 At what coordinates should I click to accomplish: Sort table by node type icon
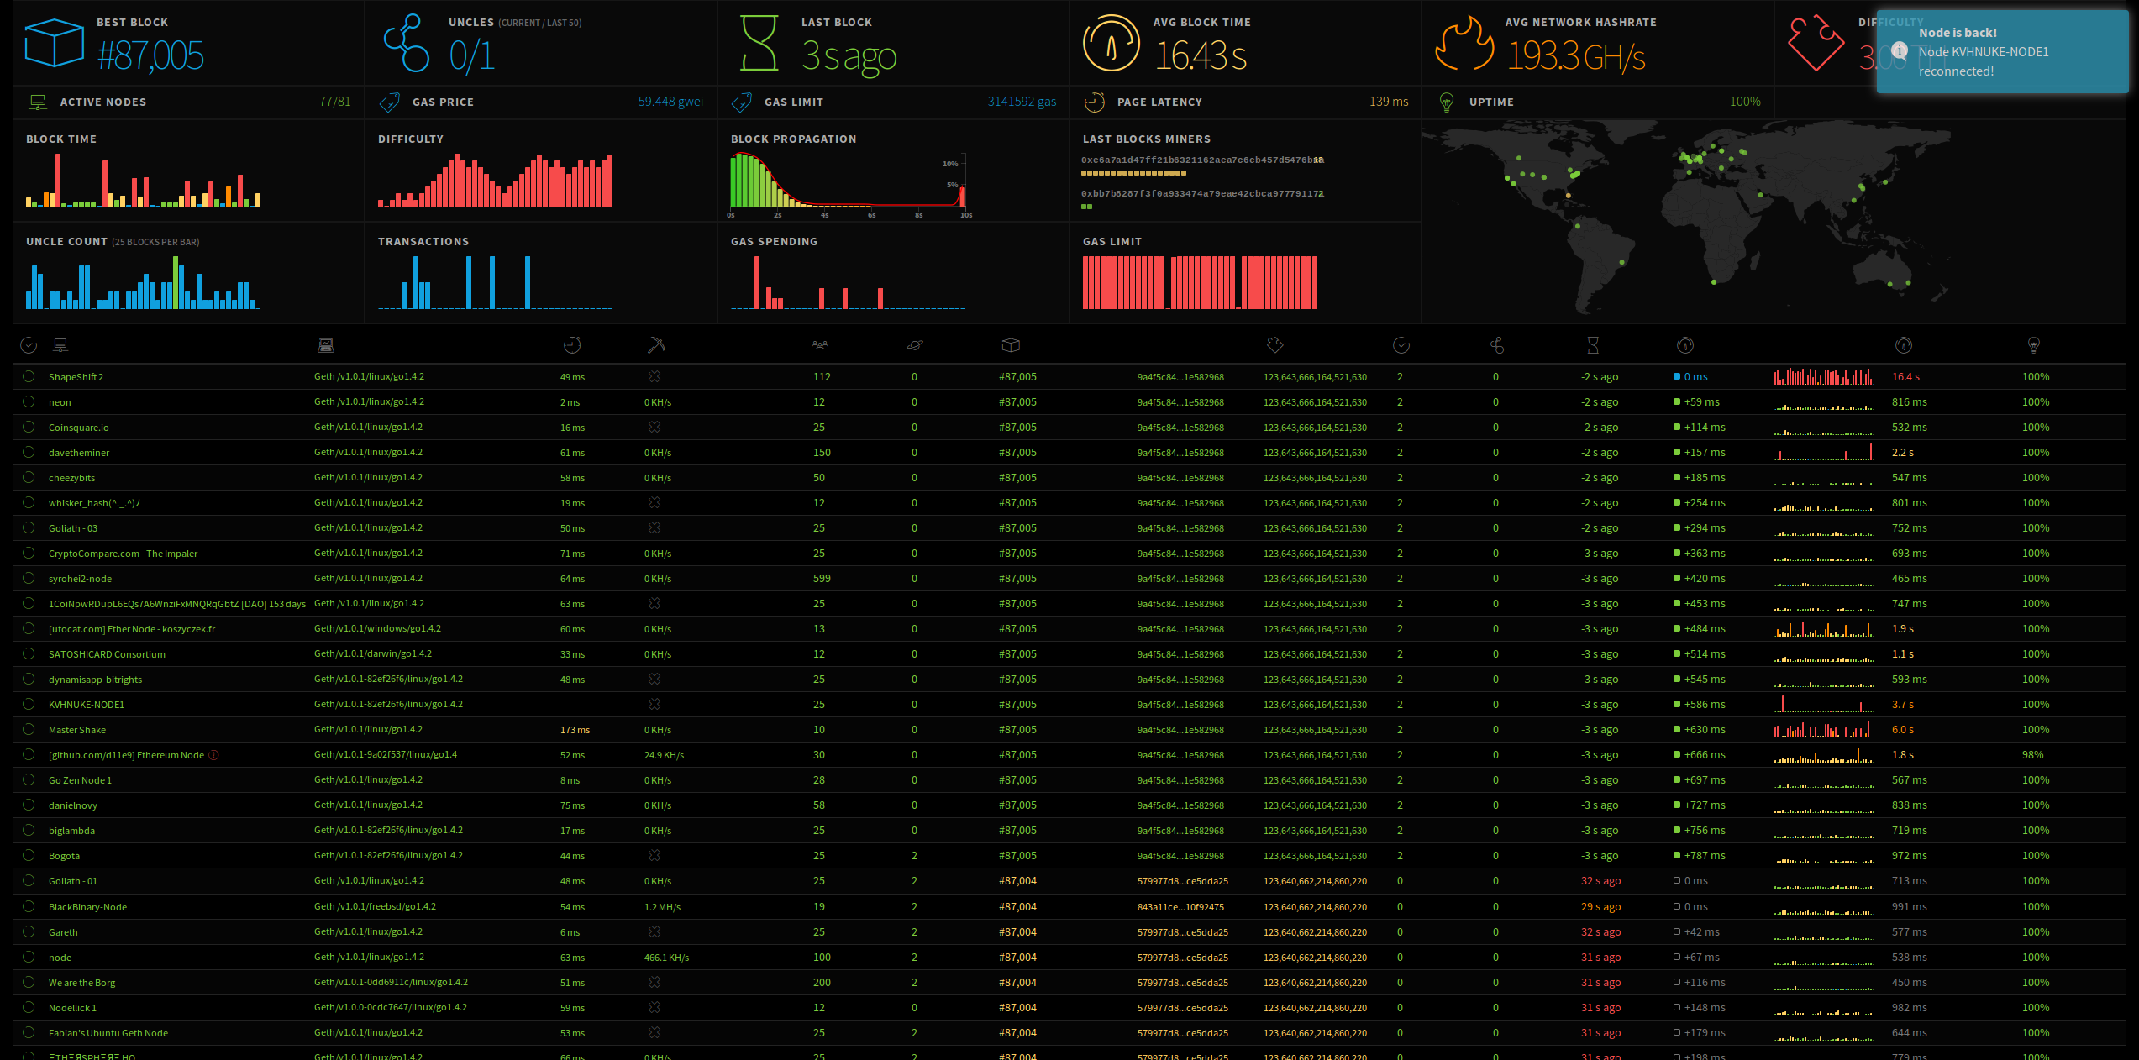326,345
